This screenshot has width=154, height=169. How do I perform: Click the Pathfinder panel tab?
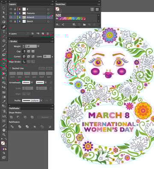14,108
